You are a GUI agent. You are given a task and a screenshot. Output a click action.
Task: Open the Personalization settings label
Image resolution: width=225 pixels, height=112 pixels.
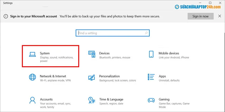click(x=109, y=76)
